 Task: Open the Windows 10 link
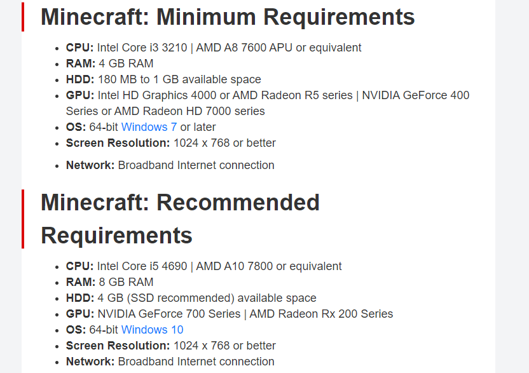(152, 330)
